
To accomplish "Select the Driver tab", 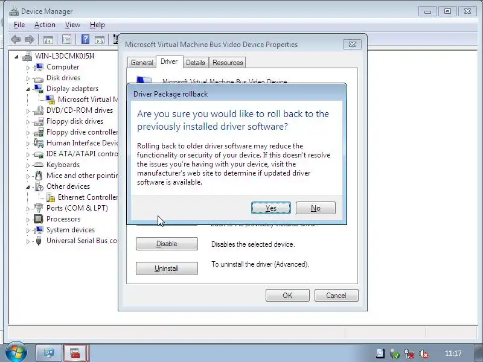I will [x=169, y=62].
